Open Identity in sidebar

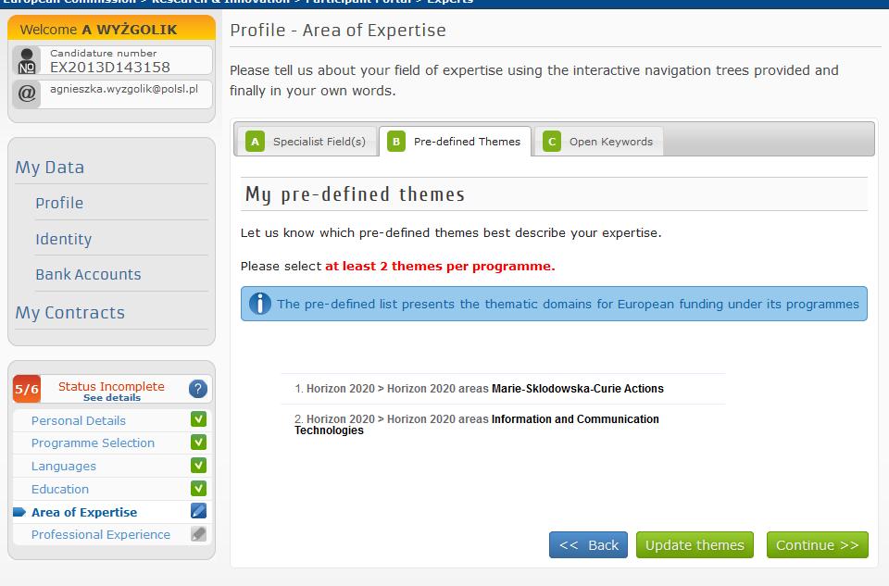[64, 239]
